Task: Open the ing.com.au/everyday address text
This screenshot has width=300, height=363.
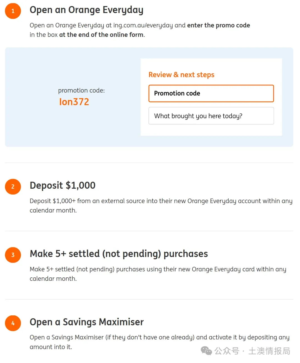Action: point(143,25)
